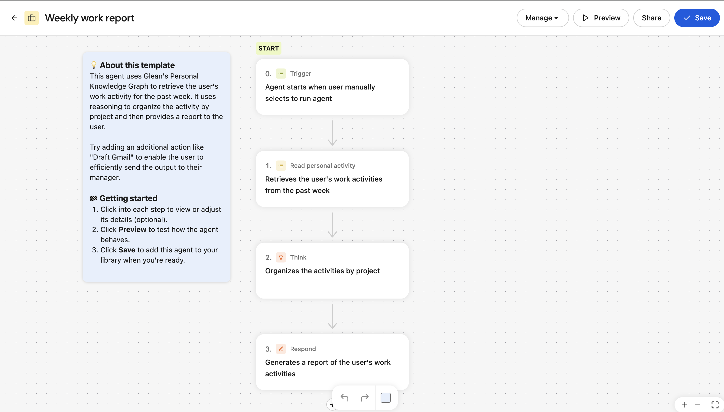The image size is (724, 412).
Task: Click the Preview button
Action: point(601,18)
